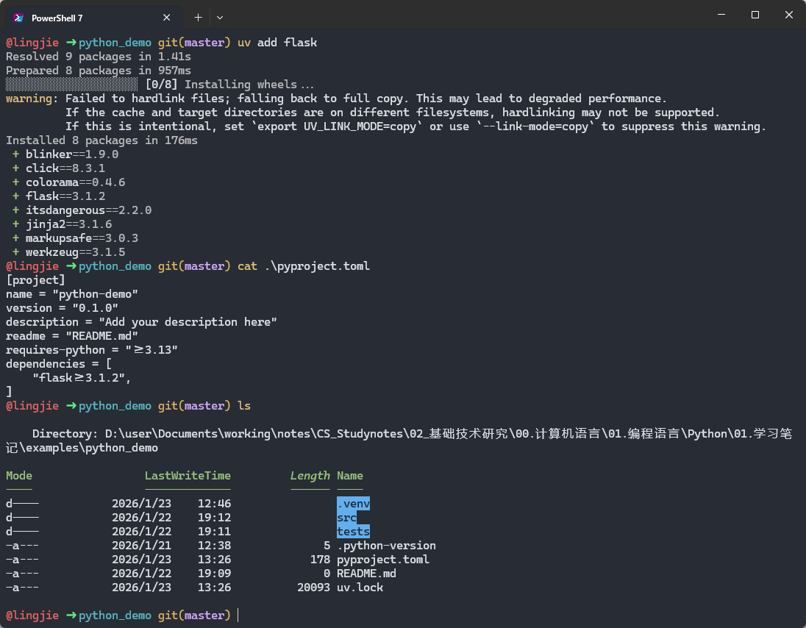Click the cursor at the final prompt
Image resolution: width=806 pixels, height=628 pixels.
pos(238,615)
